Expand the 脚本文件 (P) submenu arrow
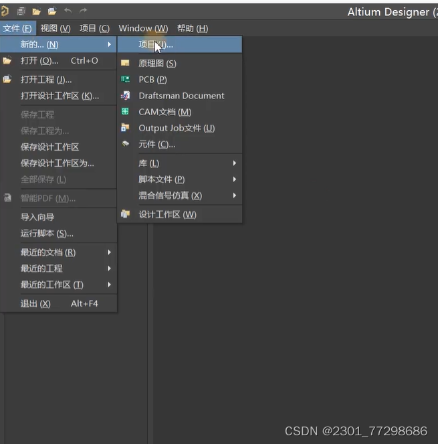Image resolution: width=438 pixels, height=444 pixels. tap(235, 179)
